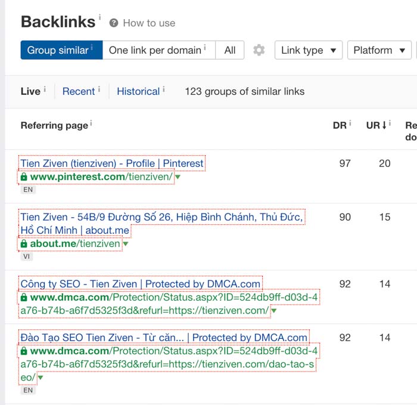Screen dimensions: 417x405
Task: Click info icon next to Referring page
Action: tap(91, 123)
